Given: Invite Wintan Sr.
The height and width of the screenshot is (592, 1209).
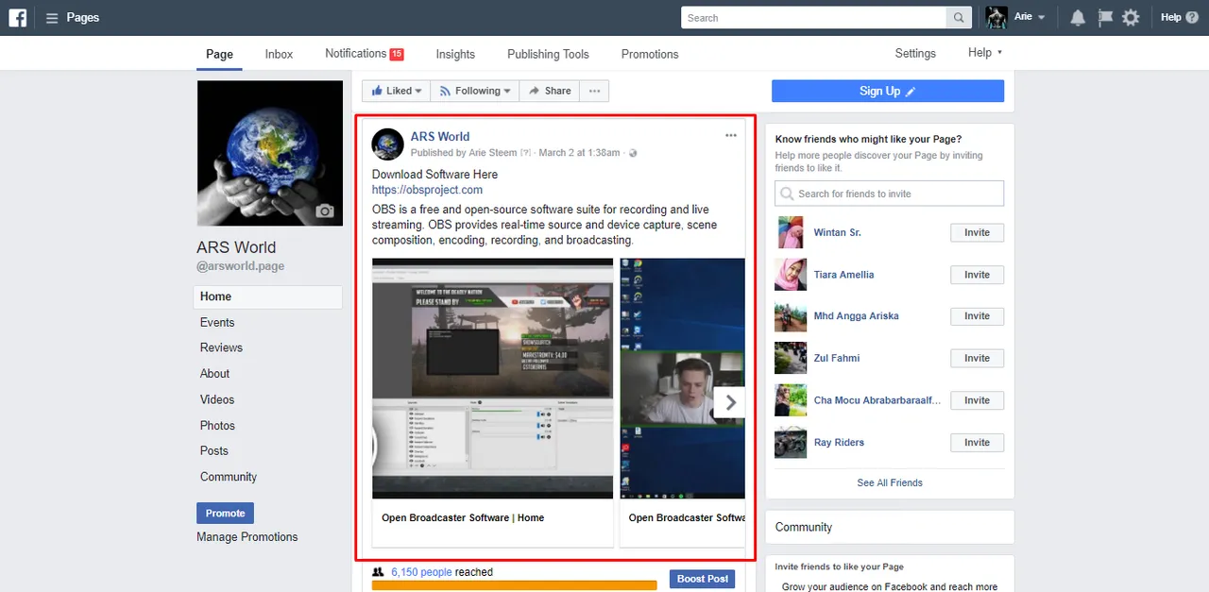Looking at the screenshot, I should [977, 232].
